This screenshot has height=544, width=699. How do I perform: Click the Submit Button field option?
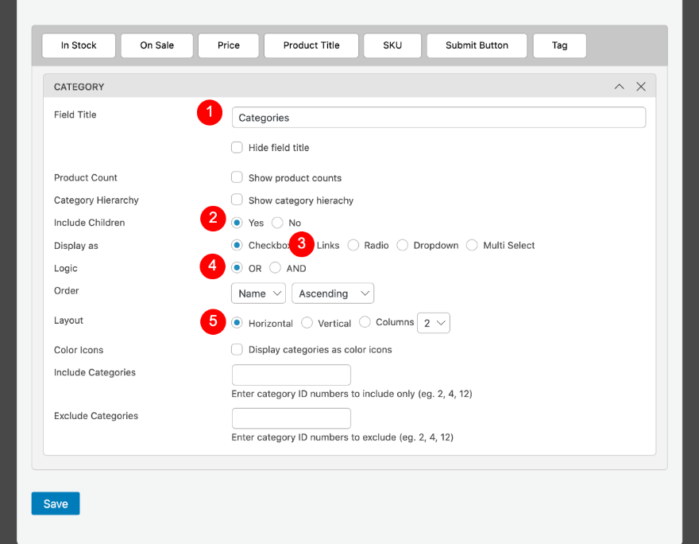[x=477, y=45]
